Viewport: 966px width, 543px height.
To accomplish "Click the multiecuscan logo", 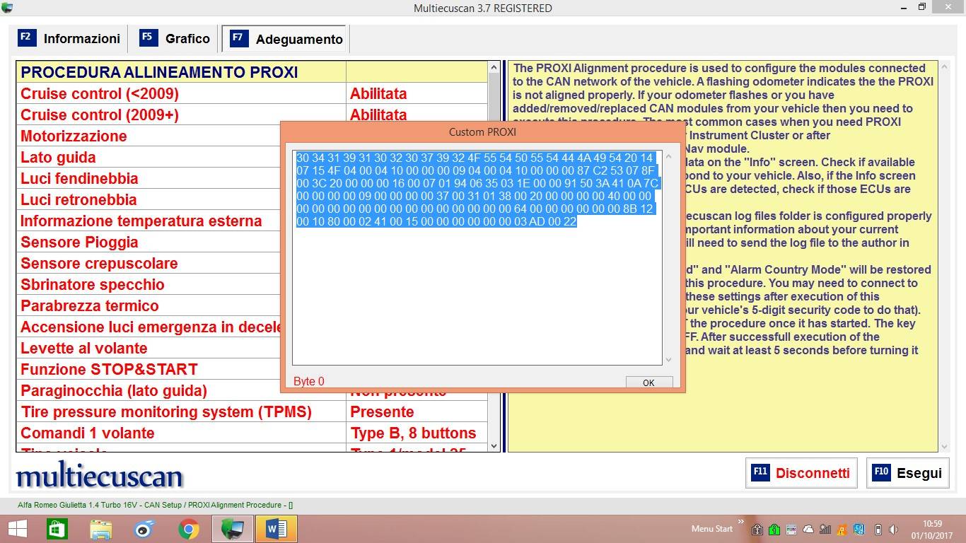I will (x=99, y=476).
